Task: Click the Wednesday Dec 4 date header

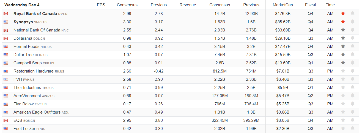Action: coord(22,5)
